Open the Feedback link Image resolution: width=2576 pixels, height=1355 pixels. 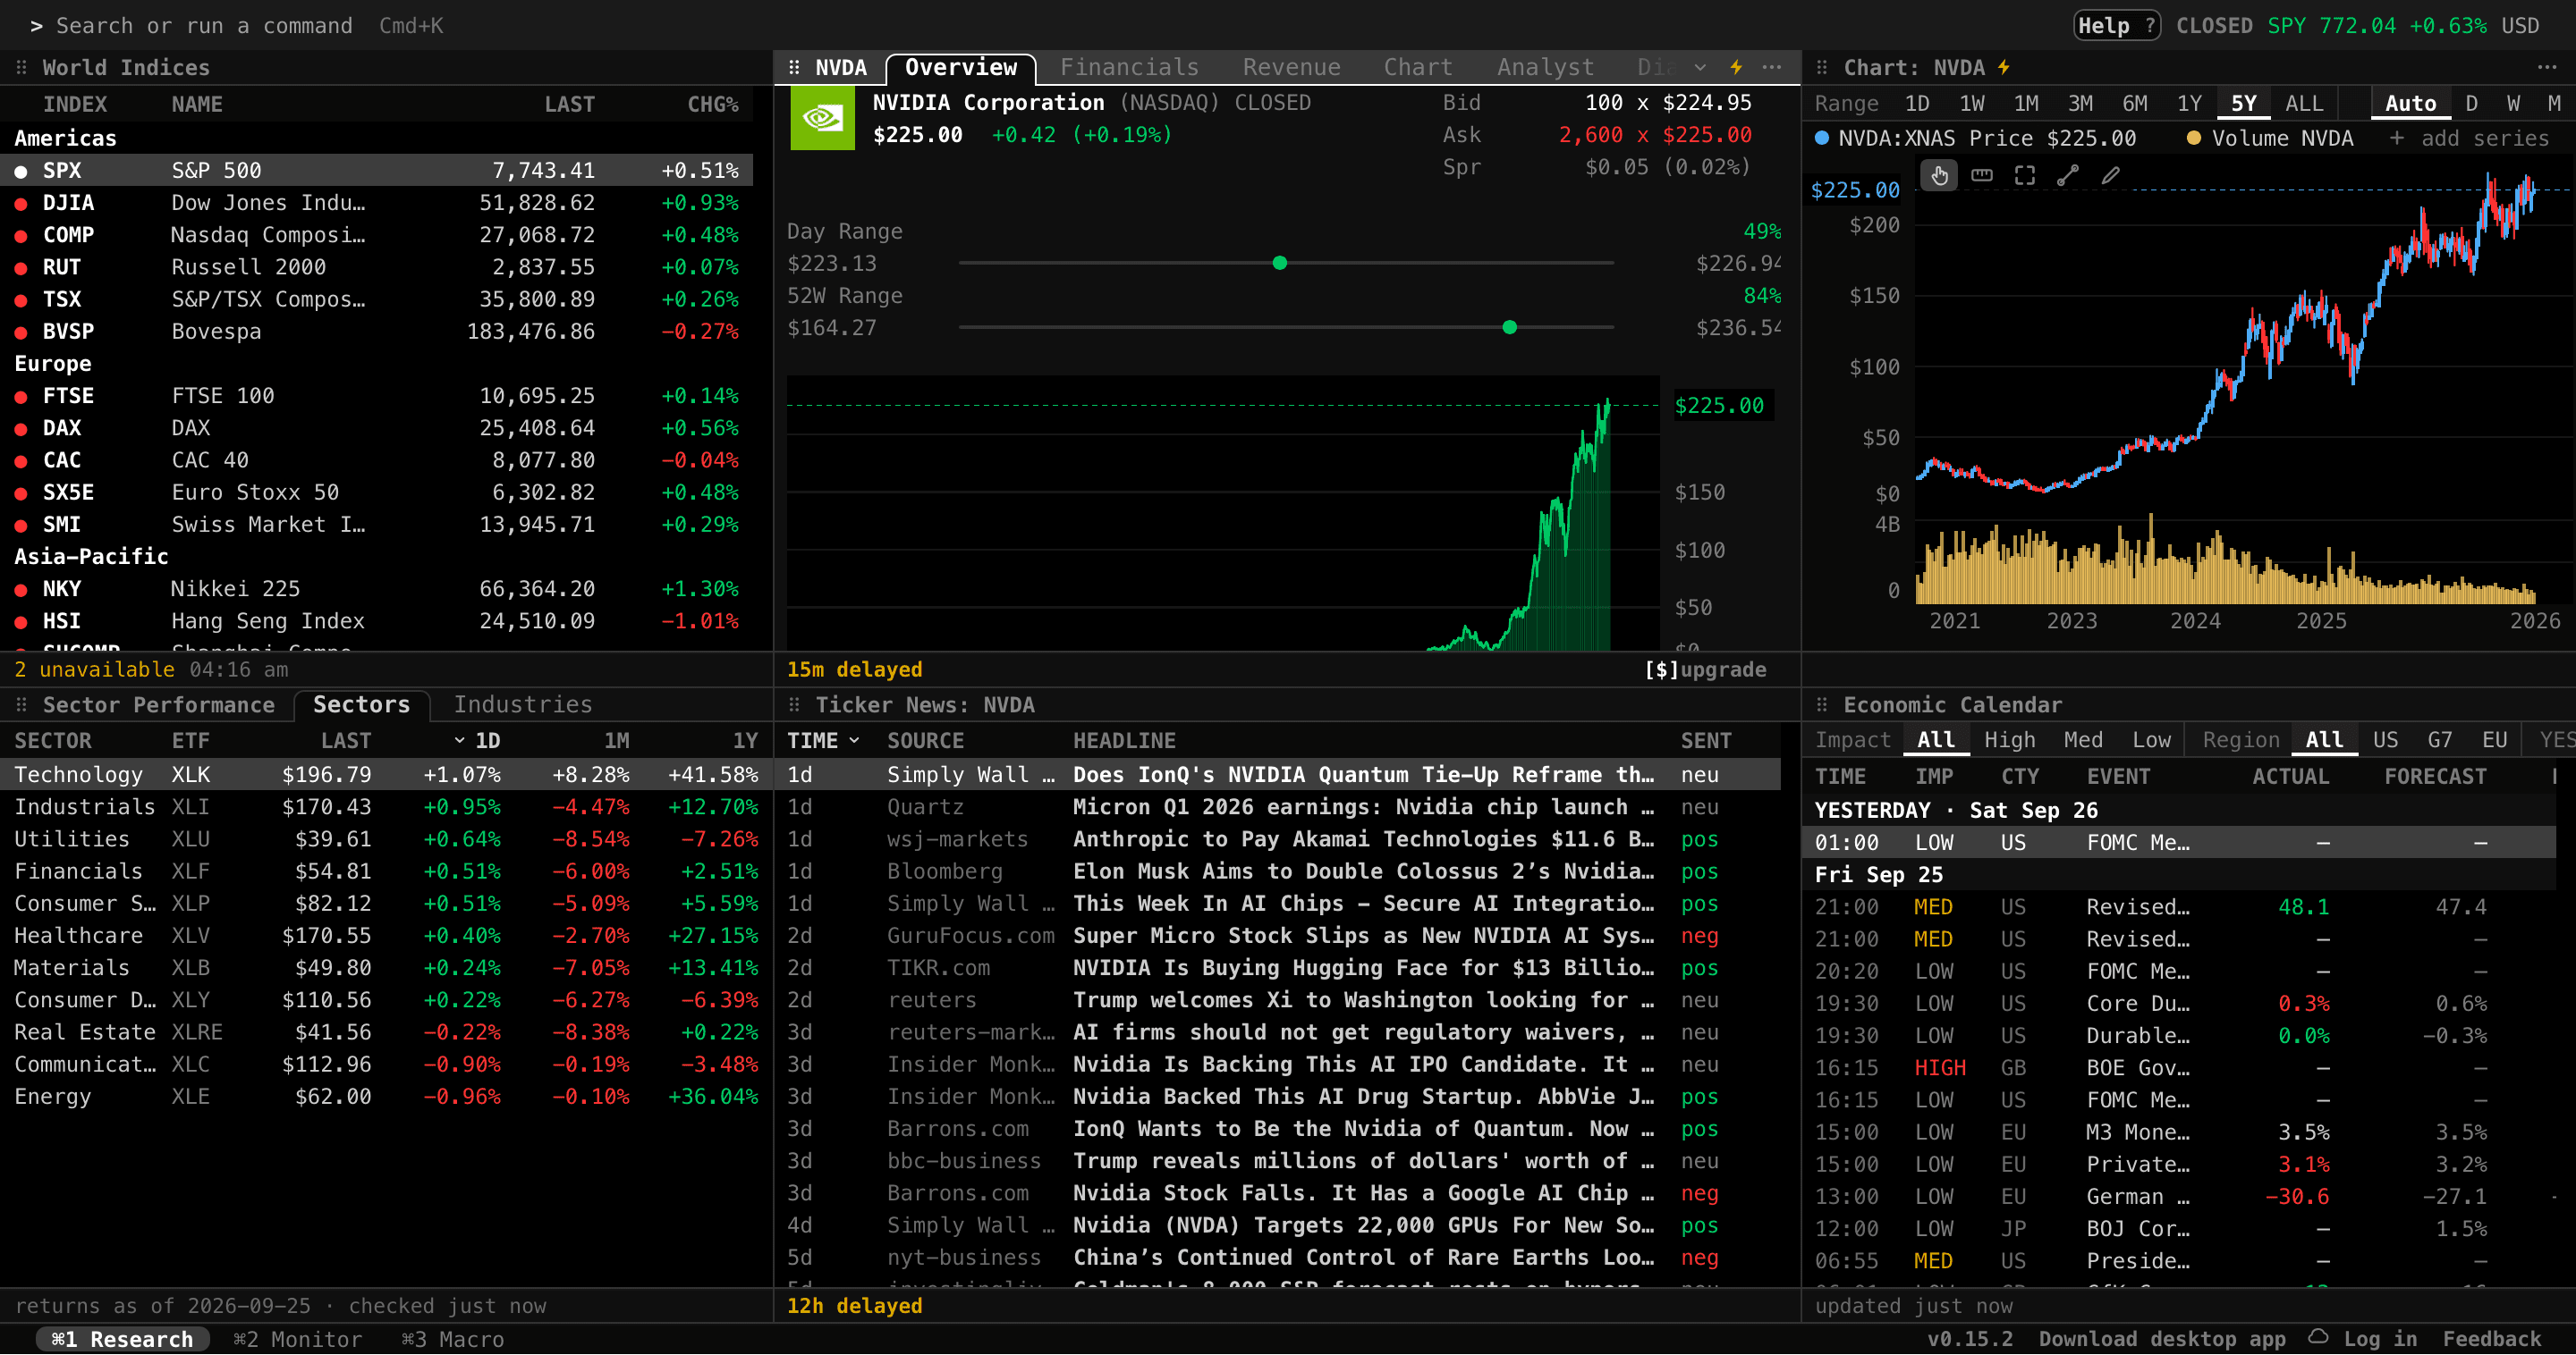(x=2492, y=1339)
